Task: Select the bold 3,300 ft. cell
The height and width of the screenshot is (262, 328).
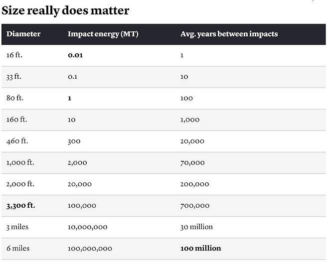Action: (x=21, y=206)
